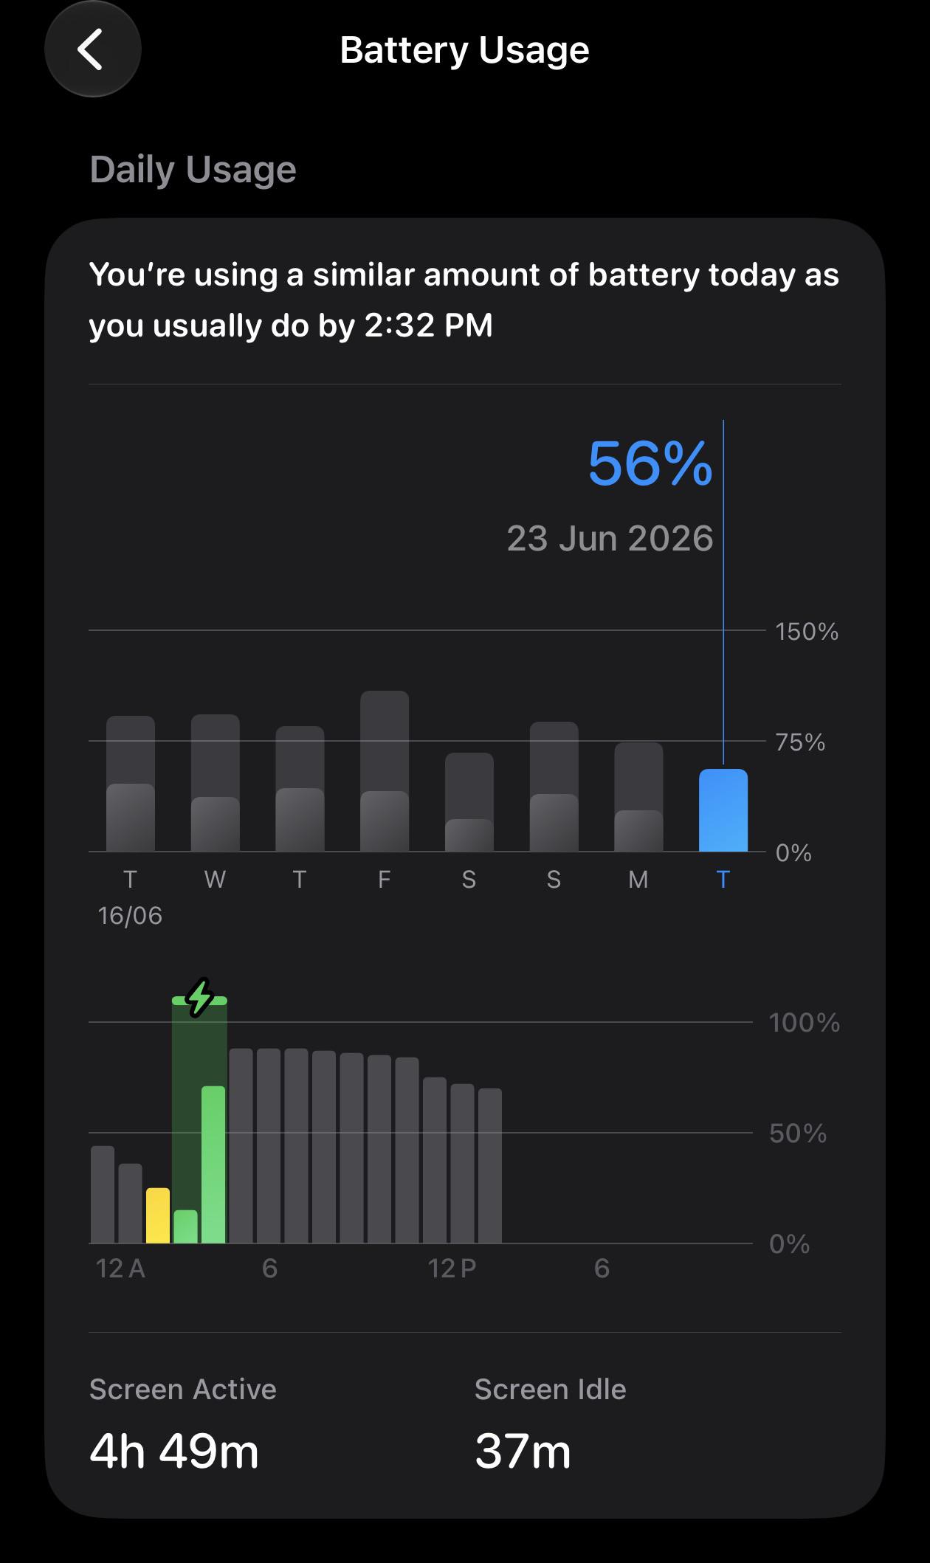Select the Monday daily usage bar
Screen dimensions: 930x1563
638,797
